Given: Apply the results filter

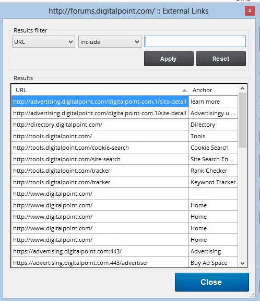Looking at the screenshot, I should pos(169,59).
